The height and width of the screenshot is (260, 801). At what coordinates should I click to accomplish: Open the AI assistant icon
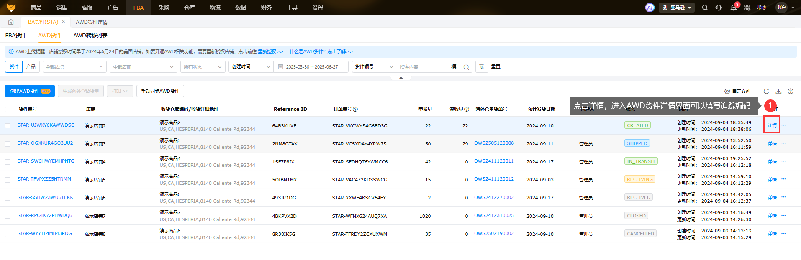point(650,8)
